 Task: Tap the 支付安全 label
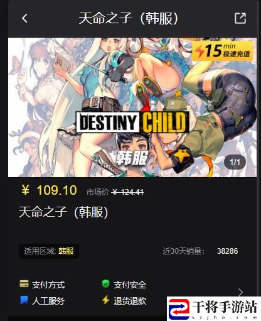(130, 285)
